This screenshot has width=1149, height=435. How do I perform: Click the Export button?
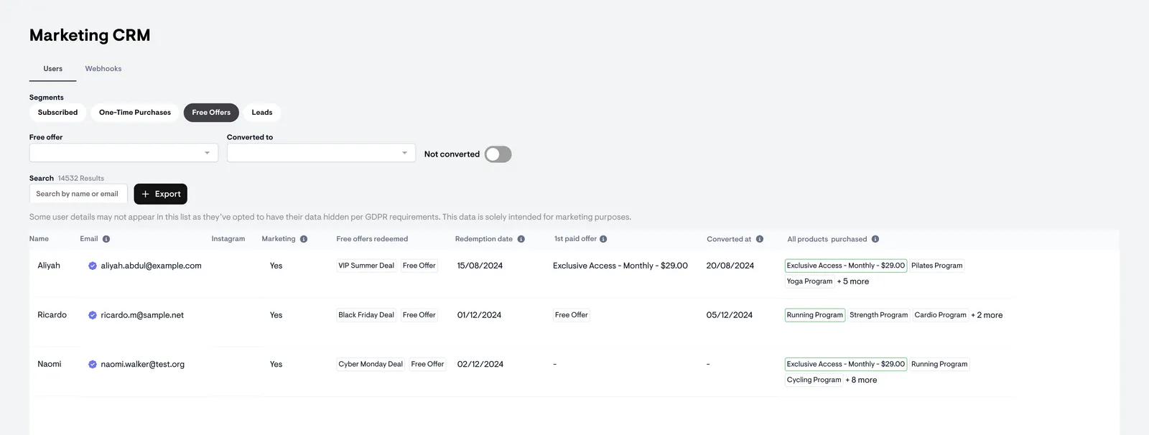[x=161, y=194]
